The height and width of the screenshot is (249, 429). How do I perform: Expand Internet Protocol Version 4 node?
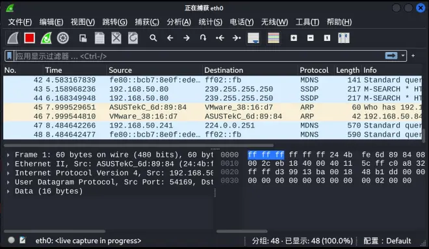[x=8, y=173]
